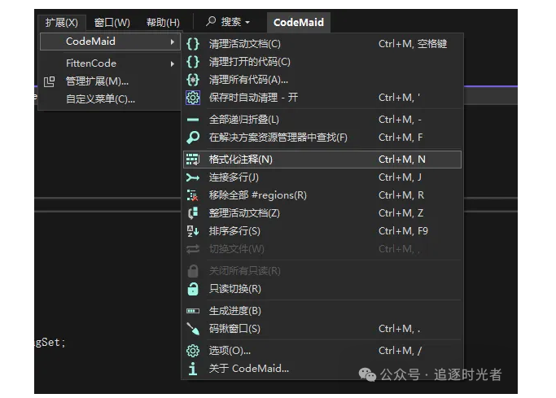This screenshot has height=398, width=556.
Task: Click the braces icon beside 清理所有代码
Action: (x=193, y=80)
